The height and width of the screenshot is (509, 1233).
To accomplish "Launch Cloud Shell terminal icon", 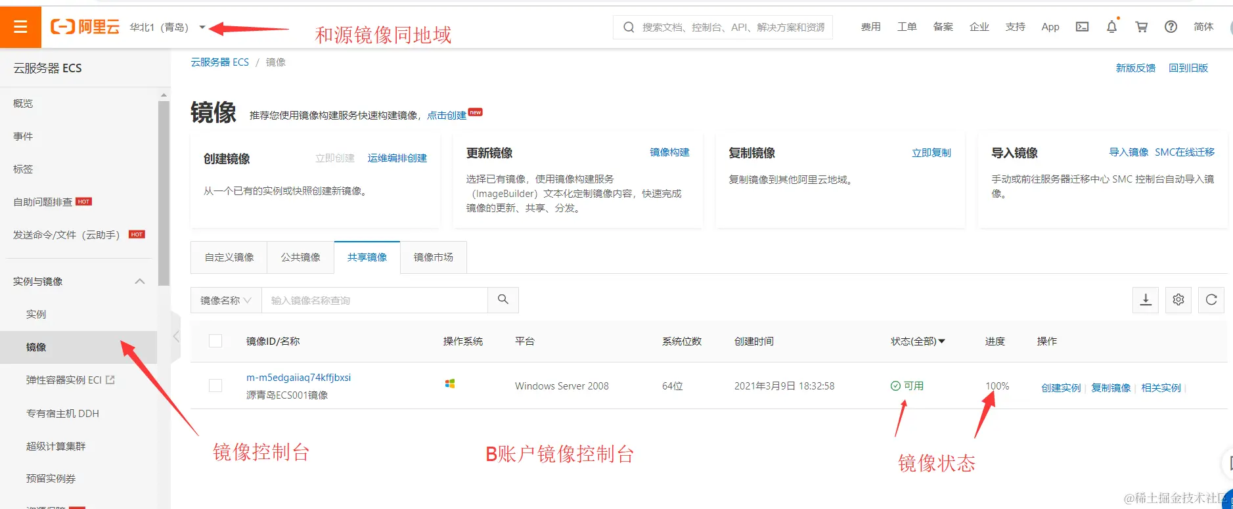I will pyautogui.click(x=1082, y=27).
